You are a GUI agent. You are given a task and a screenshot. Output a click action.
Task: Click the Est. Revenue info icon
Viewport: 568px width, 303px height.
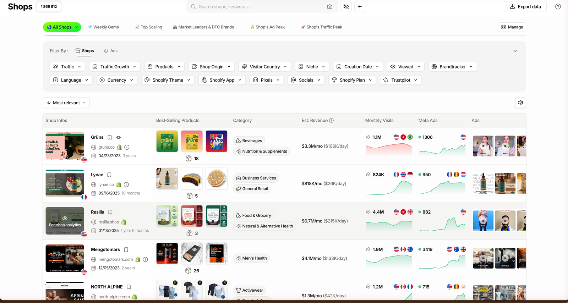click(331, 120)
